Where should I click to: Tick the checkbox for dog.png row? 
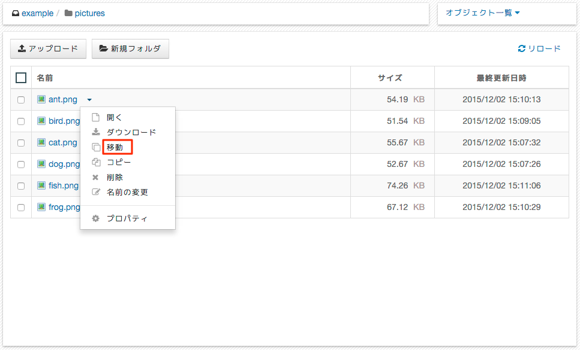click(21, 164)
